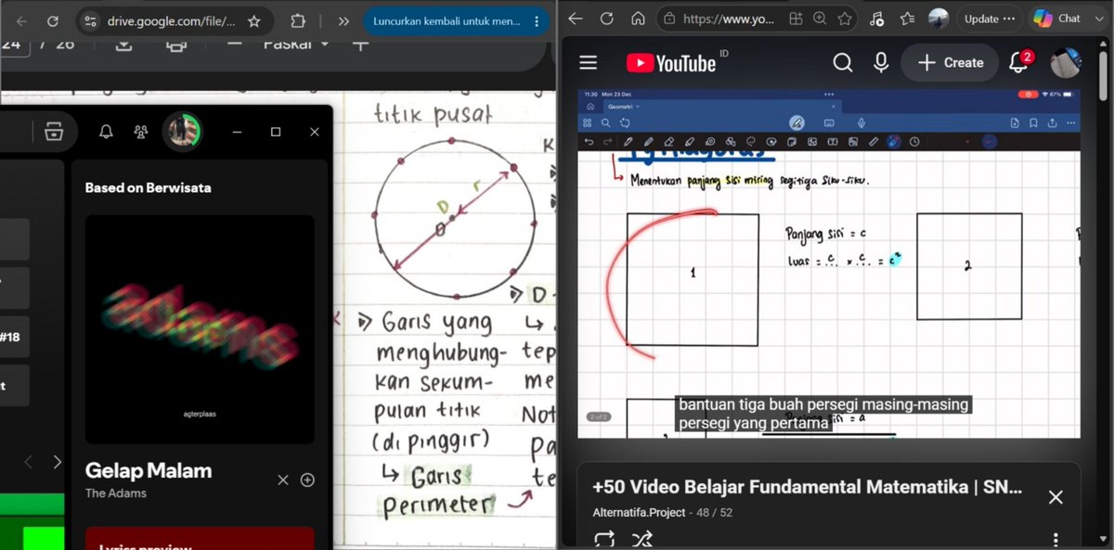The width and height of the screenshot is (1114, 550).
Task: Open the Gelap Malam song title
Action: (149, 470)
